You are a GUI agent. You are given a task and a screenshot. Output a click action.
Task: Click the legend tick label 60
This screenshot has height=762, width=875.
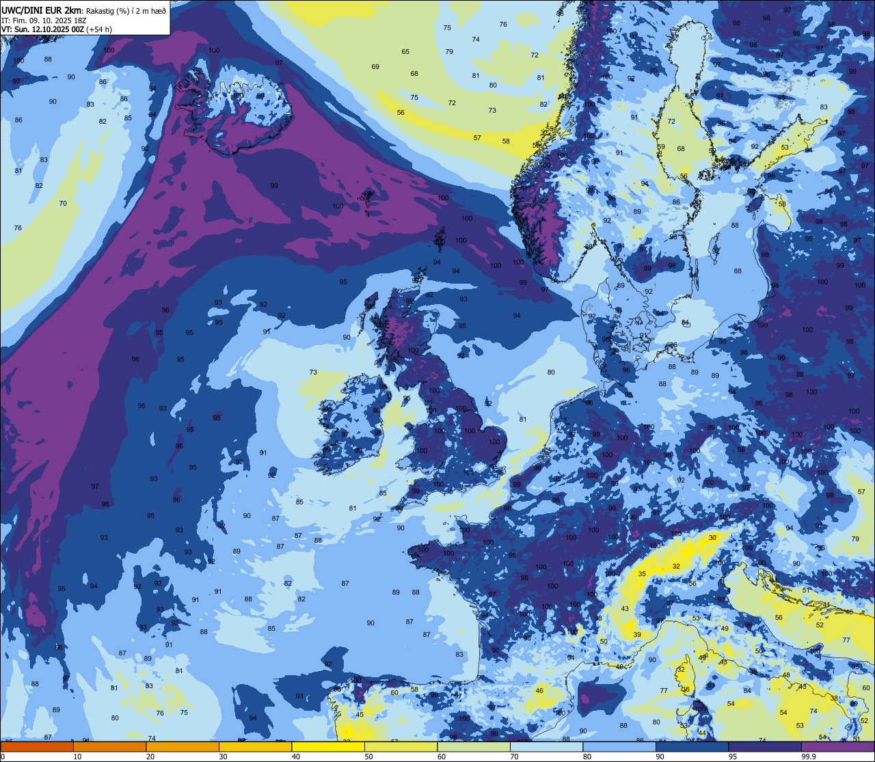point(442,757)
